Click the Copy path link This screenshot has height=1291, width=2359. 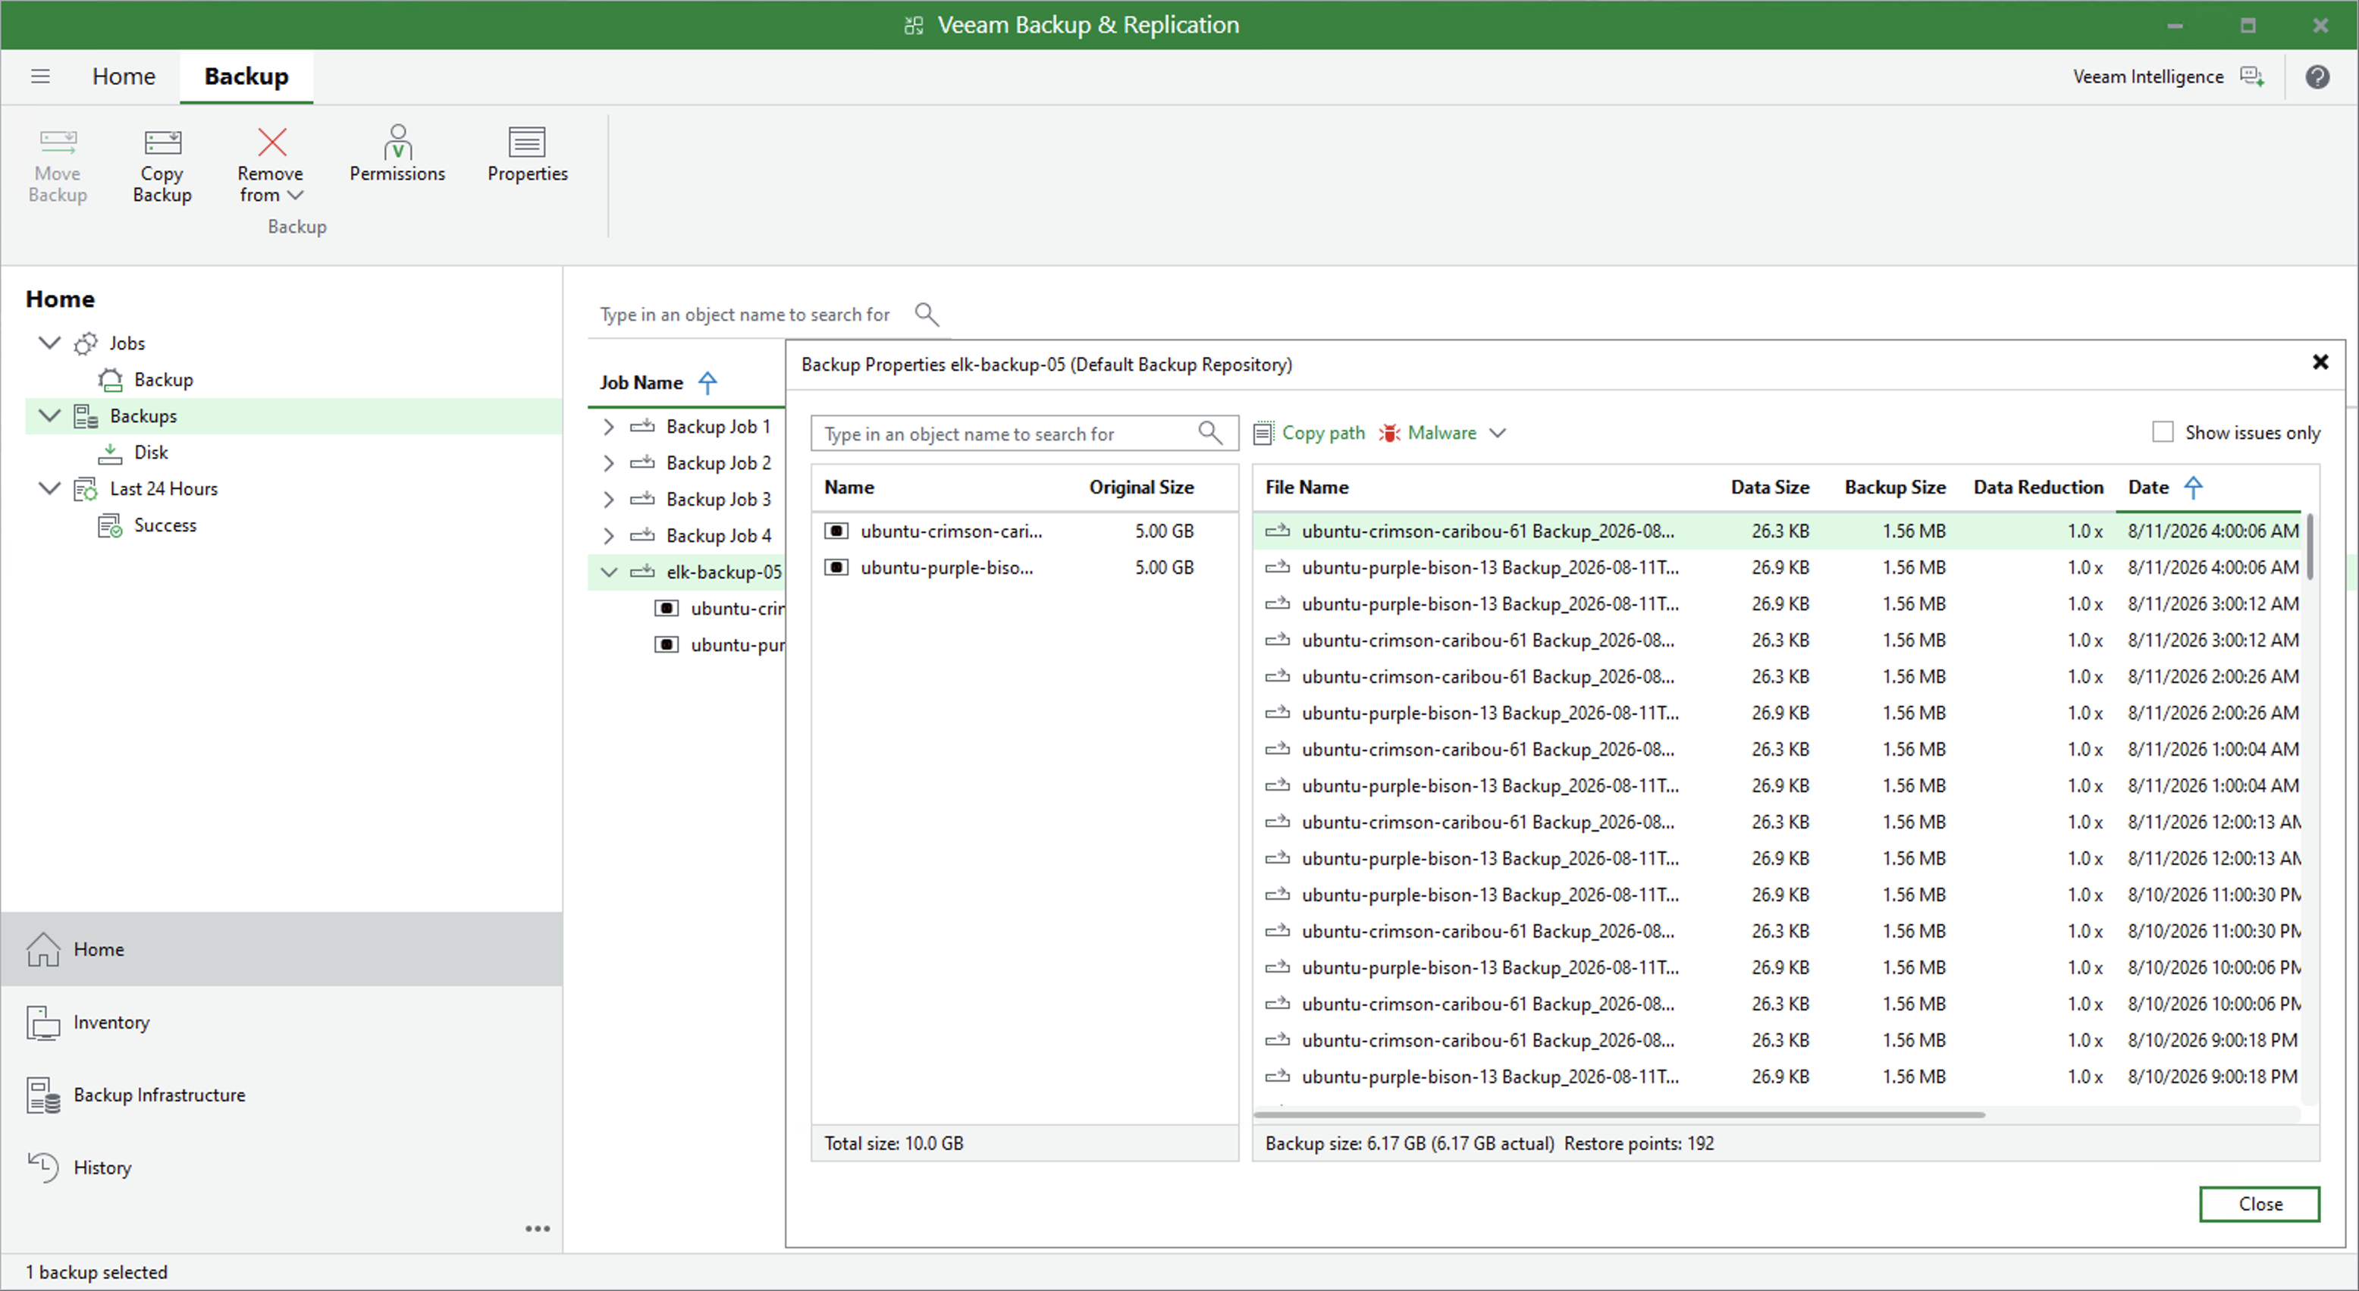click(x=1322, y=433)
